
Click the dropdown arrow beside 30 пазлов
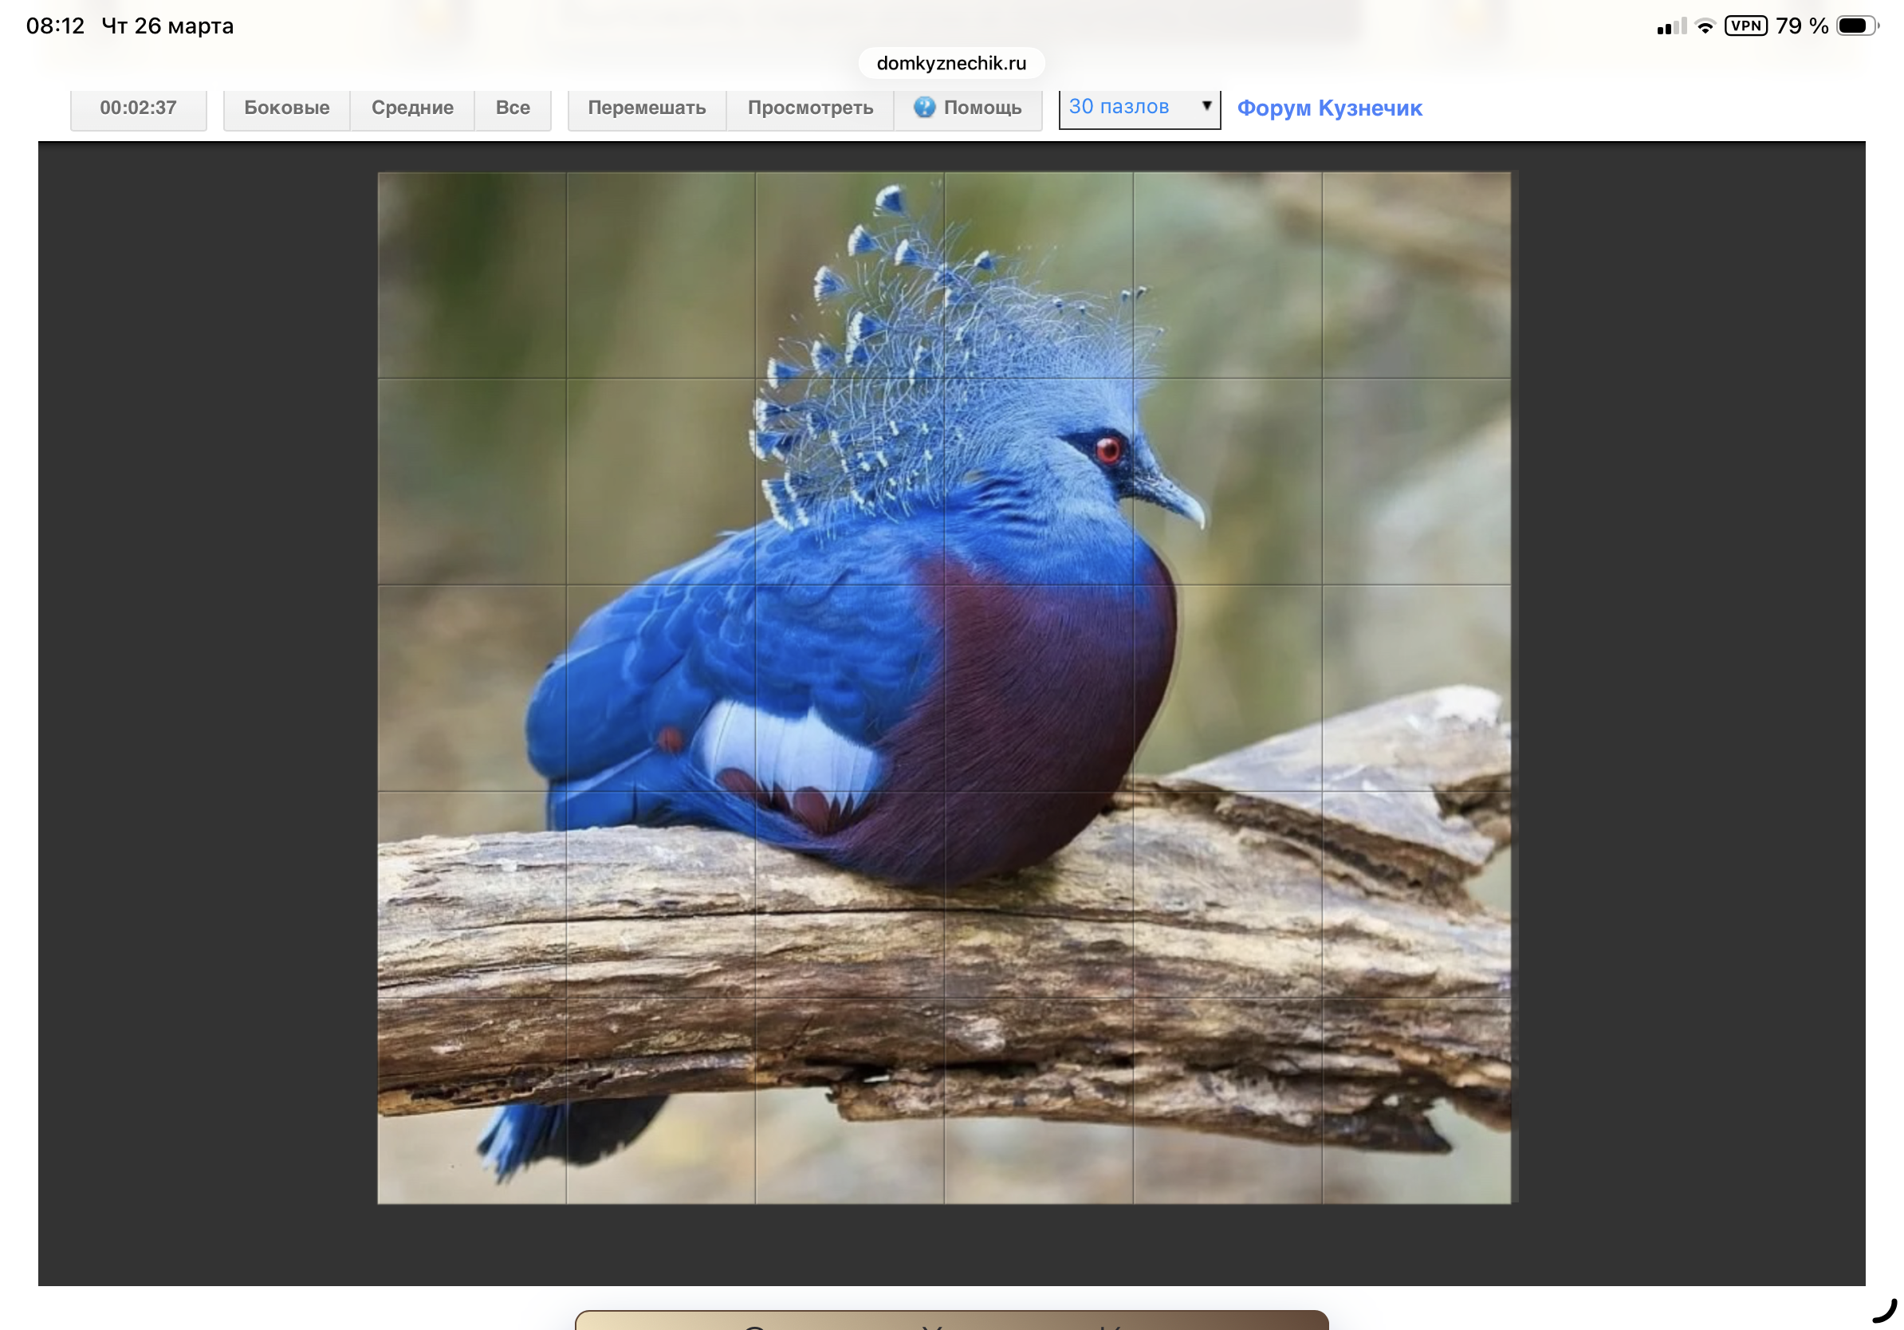[x=1206, y=106]
